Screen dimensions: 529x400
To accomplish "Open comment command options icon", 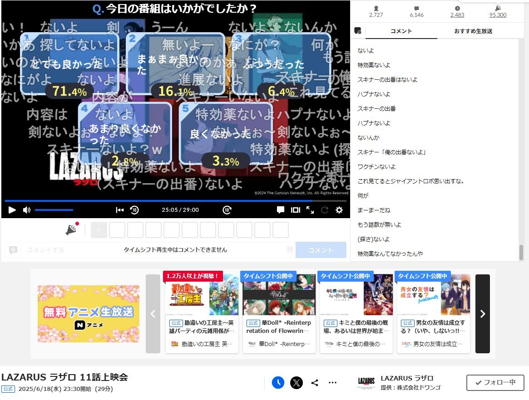I will [x=13, y=250].
